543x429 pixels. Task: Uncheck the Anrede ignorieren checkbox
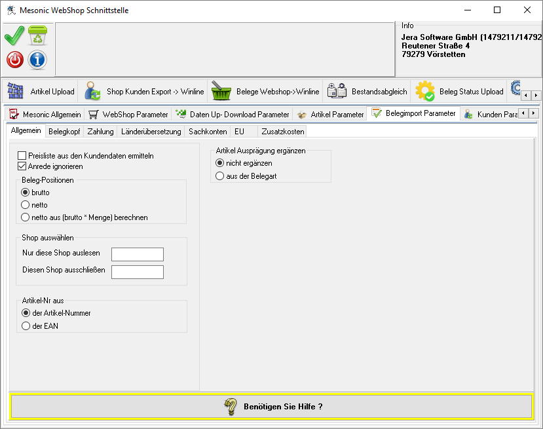[x=22, y=166]
